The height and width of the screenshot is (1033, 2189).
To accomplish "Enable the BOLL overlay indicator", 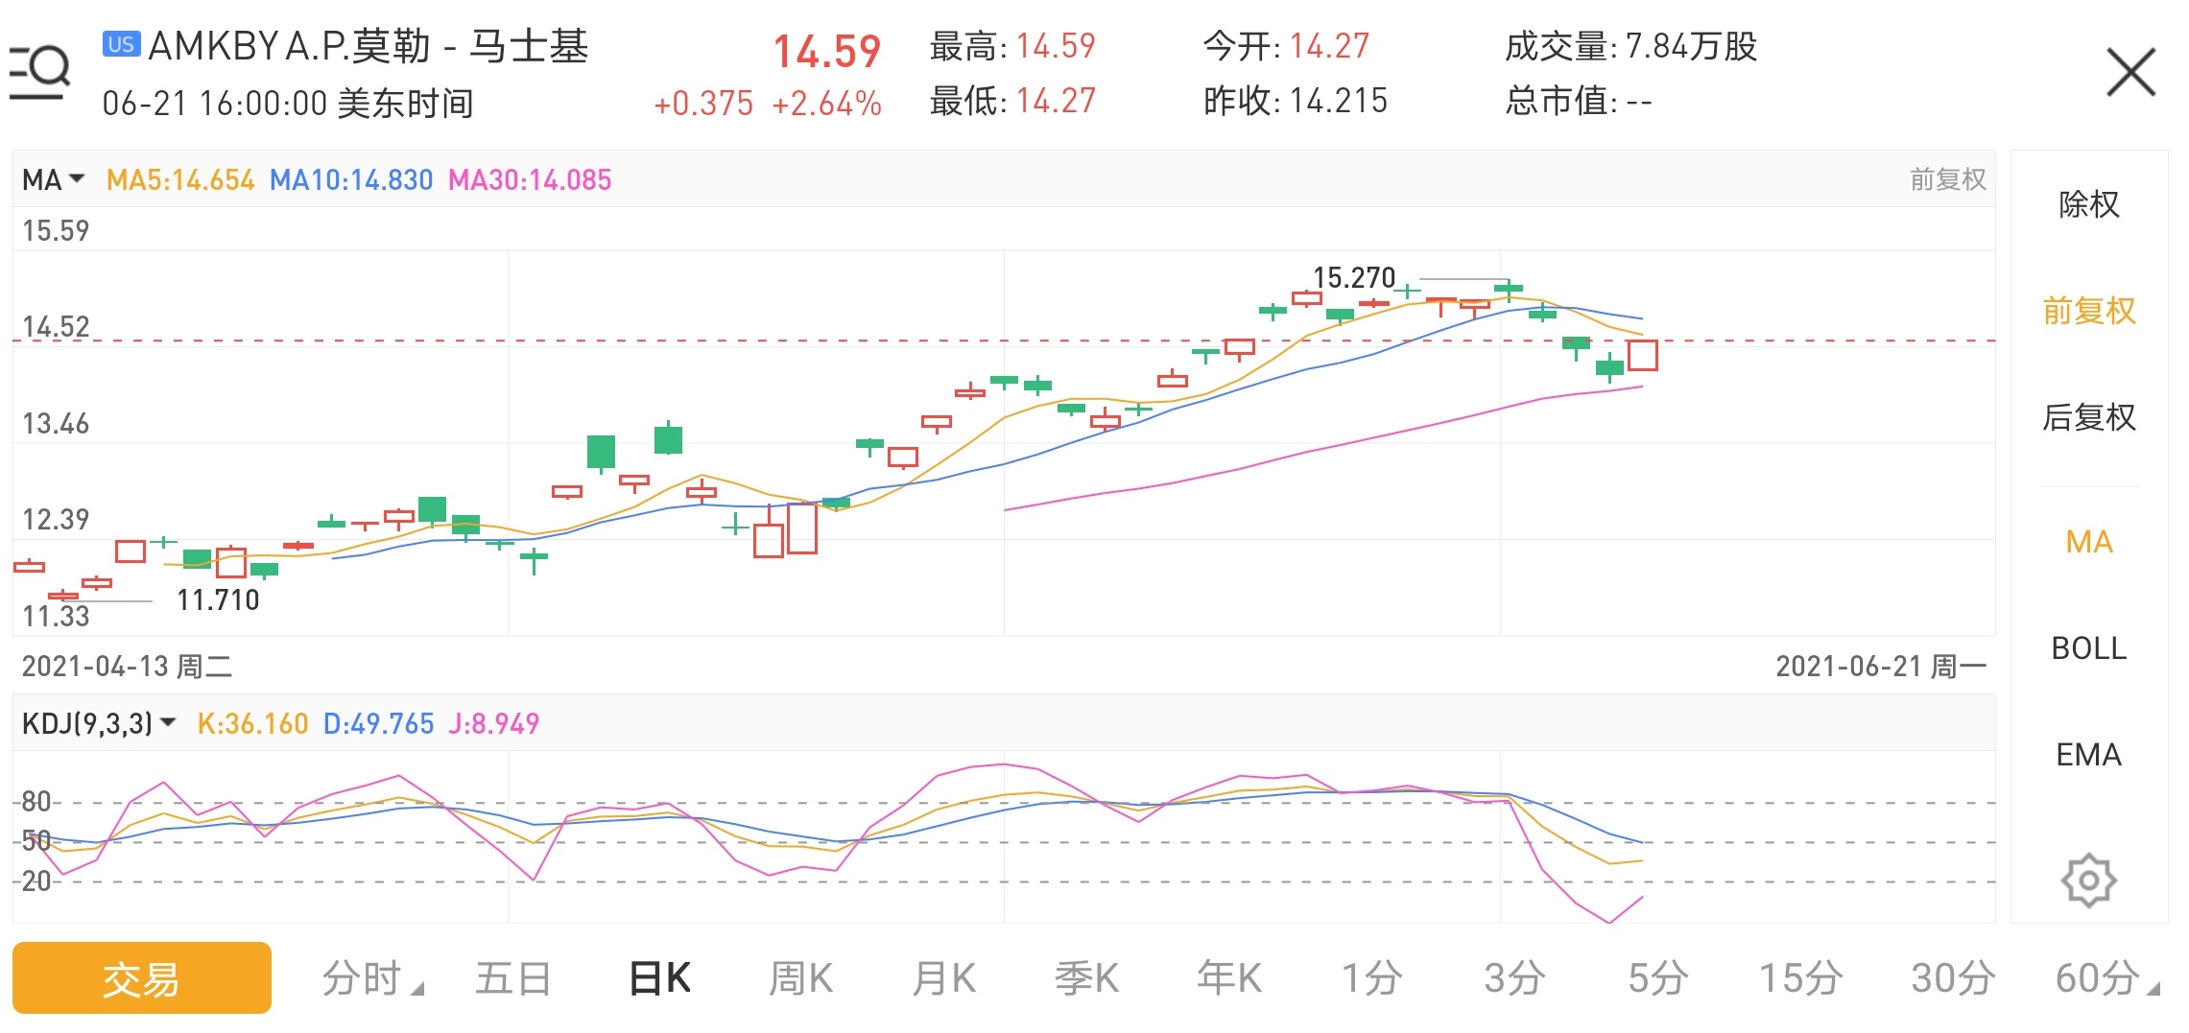I will pos(2089,648).
